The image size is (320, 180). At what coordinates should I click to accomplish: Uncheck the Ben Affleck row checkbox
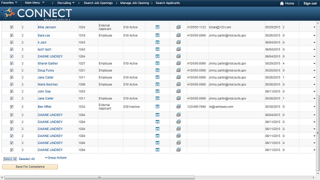click(11, 106)
